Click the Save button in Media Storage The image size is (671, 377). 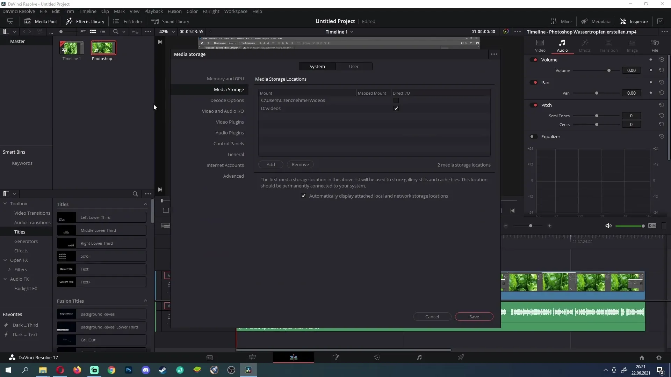[x=474, y=317]
